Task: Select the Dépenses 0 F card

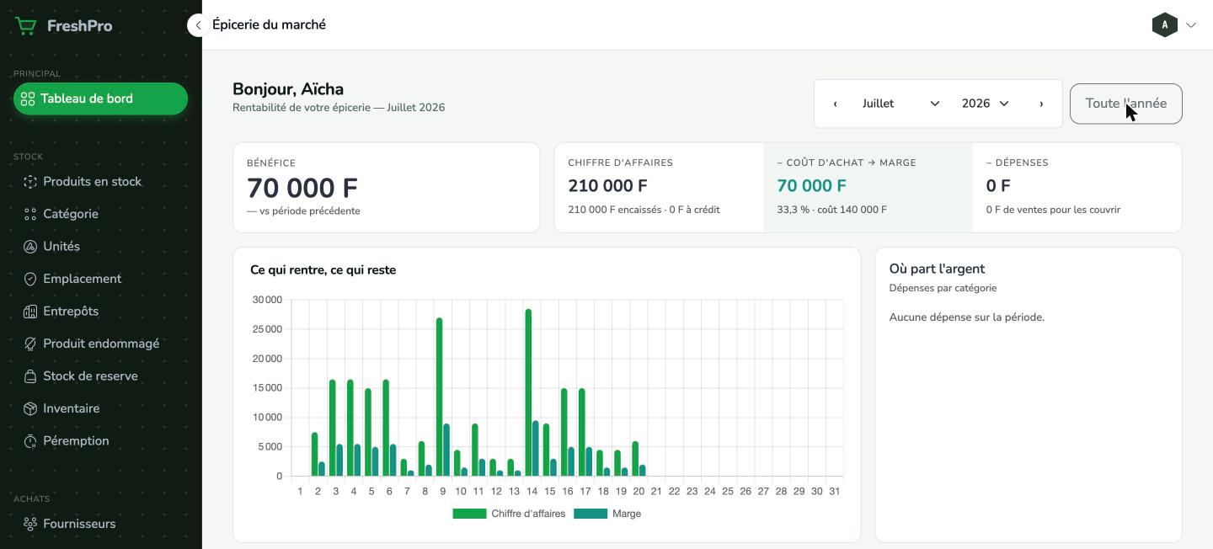Action: (1077, 187)
